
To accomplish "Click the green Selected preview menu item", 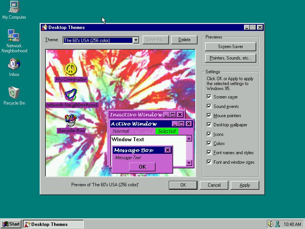I will (167, 131).
